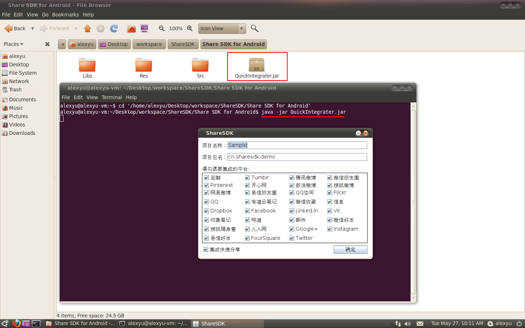This screenshot has width=525, height=328.
Task: Jump to workspace in the path bar
Action: pos(149,44)
